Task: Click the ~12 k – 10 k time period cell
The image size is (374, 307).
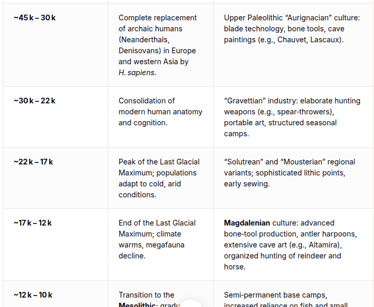Action: (x=33, y=294)
